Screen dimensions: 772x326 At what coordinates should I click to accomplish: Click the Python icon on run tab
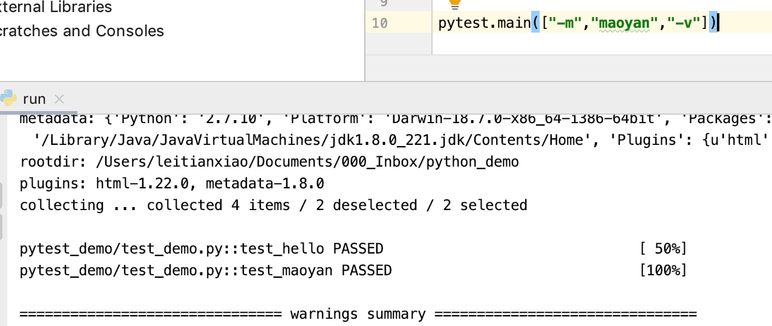(x=8, y=98)
